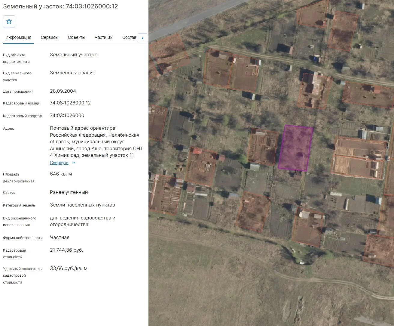Click the label Категория земель
Image resolution: width=394 pixels, height=326 pixels.
point(19,205)
